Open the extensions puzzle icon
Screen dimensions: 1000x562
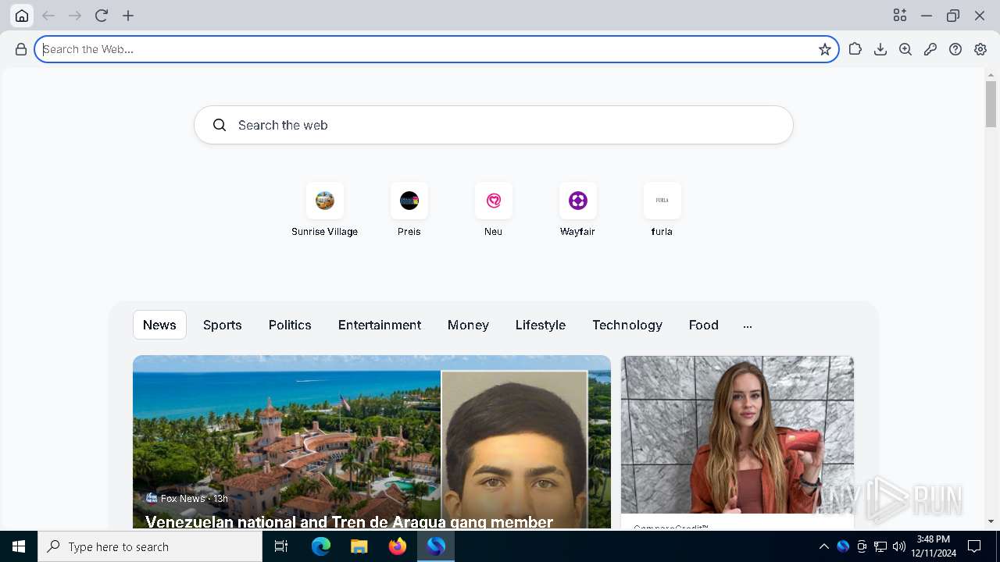coord(855,49)
